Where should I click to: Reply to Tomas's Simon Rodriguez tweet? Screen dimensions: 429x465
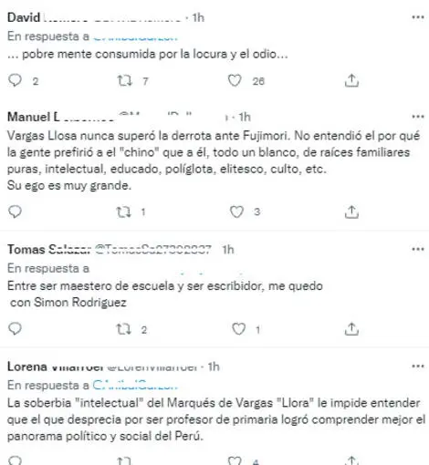pyautogui.click(x=15, y=329)
